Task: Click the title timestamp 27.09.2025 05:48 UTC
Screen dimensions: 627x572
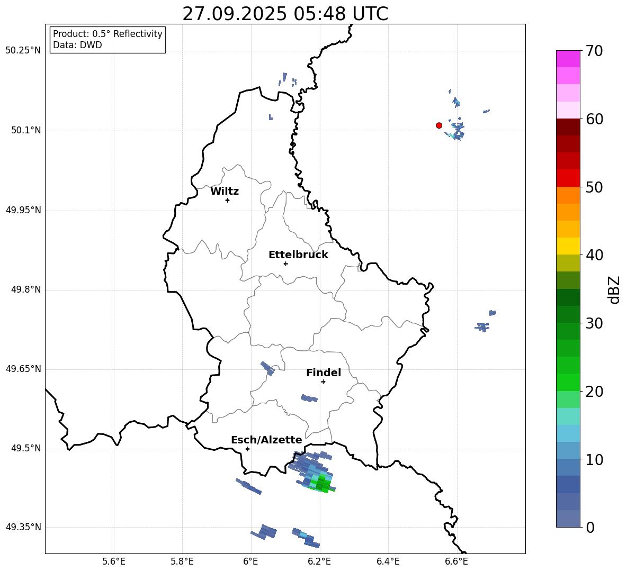Action: point(285,14)
